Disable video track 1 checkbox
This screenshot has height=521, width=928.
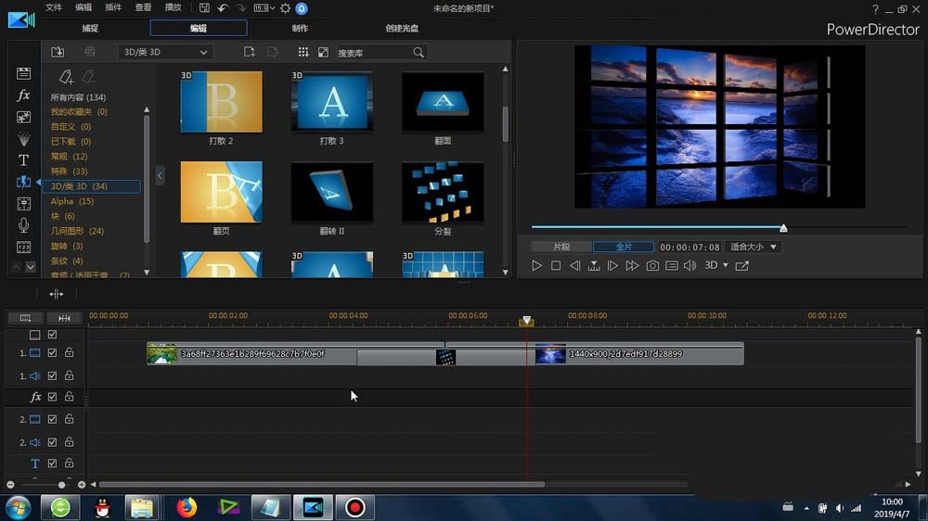(53, 353)
